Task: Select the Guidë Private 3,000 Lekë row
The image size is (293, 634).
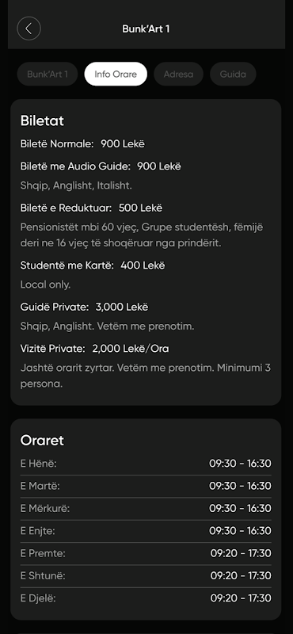Action: [x=84, y=307]
